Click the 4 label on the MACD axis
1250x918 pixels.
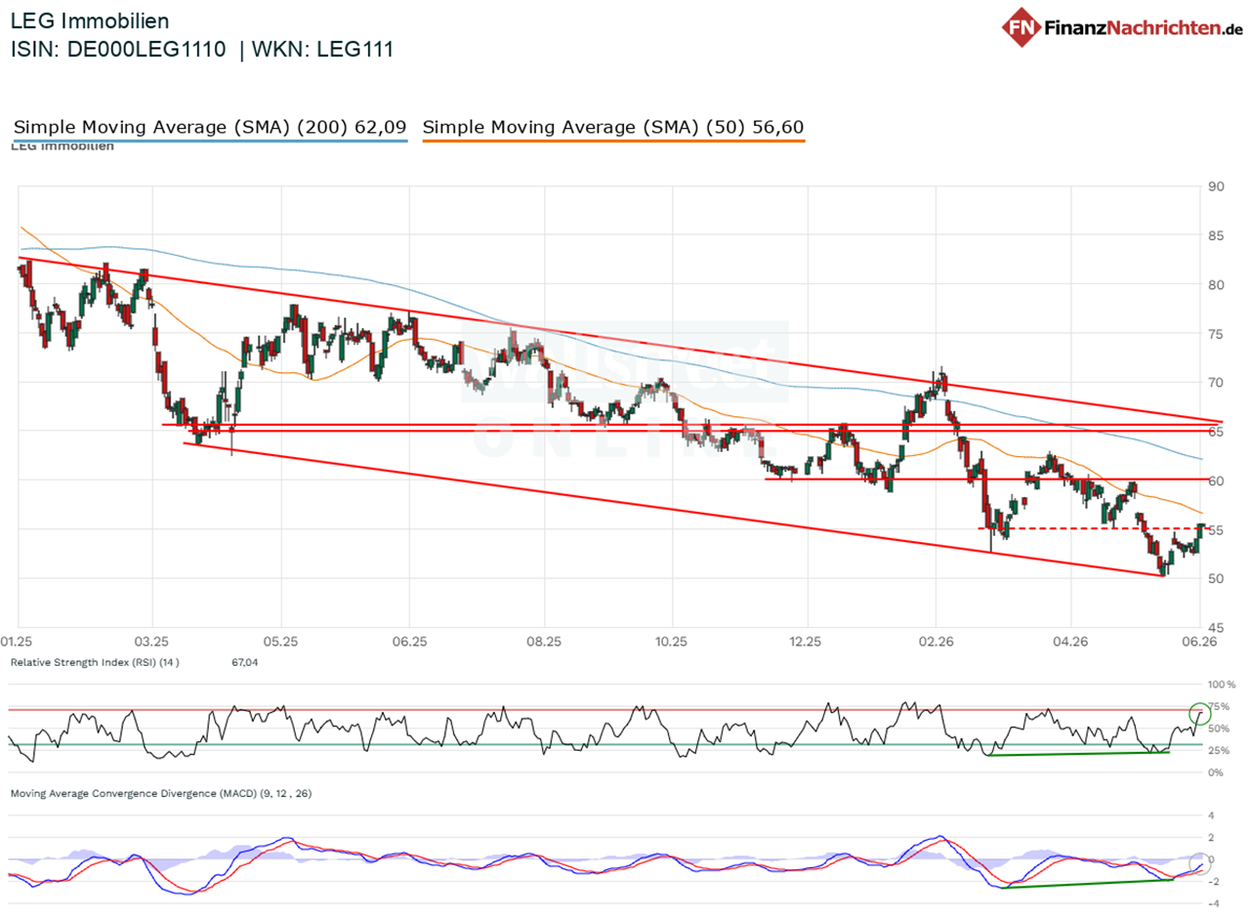[x=1210, y=815]
